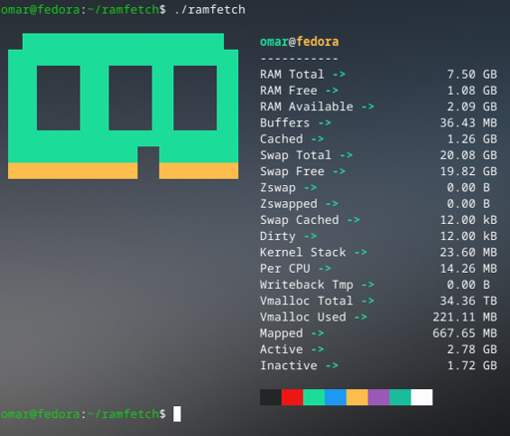Click the 20.08 GB Swap Total value
This screenshot has height=436, width=510.
[x=468, y=155]
